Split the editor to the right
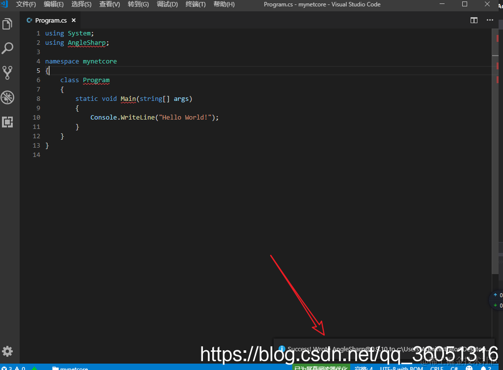503x370 pixels. coord(474,20)
